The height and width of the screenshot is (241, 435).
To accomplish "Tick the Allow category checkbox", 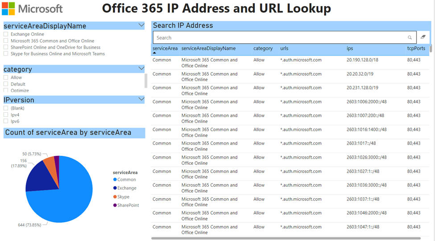I will coord(6,77).
